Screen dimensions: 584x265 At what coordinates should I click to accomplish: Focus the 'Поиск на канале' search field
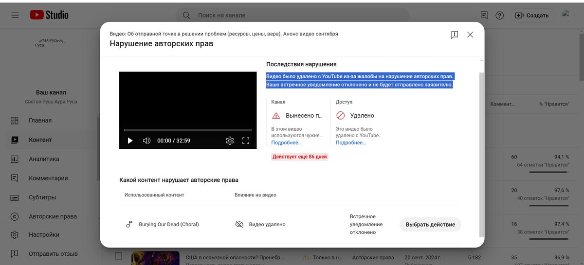[292, 16]
